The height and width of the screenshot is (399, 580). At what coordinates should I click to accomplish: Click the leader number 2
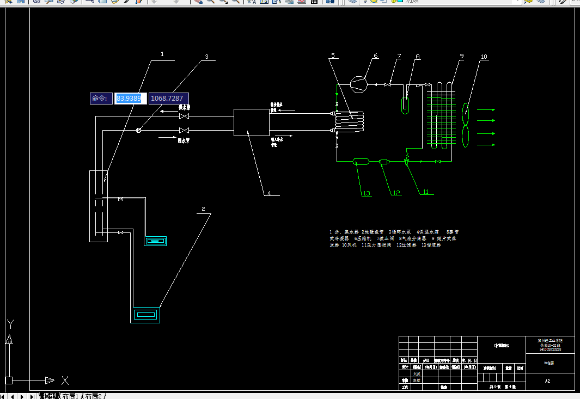click(x=203, y=209)
